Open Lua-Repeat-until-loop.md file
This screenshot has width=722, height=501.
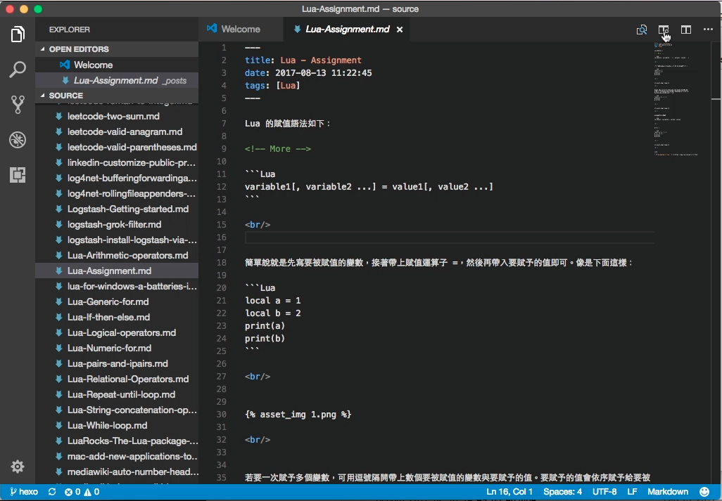[x=117, y=394]
